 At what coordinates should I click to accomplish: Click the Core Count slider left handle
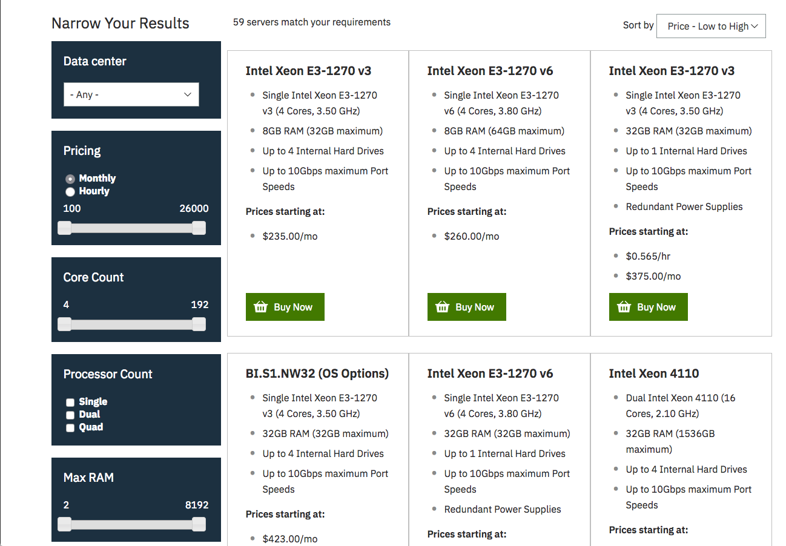[x=64, y=324]
